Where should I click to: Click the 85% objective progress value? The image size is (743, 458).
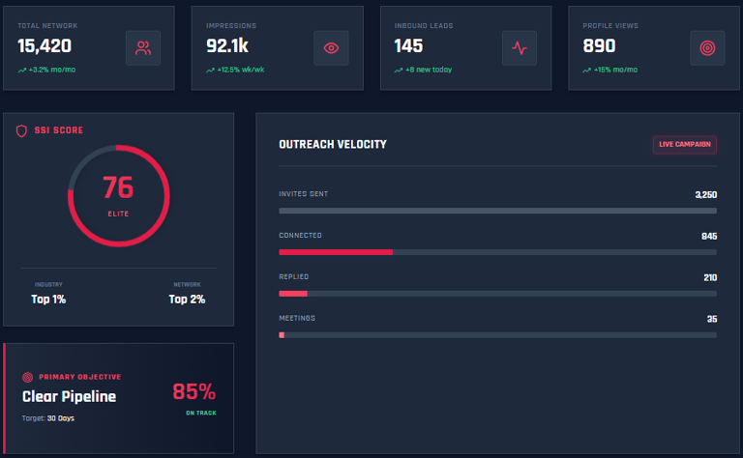(194, 391)
